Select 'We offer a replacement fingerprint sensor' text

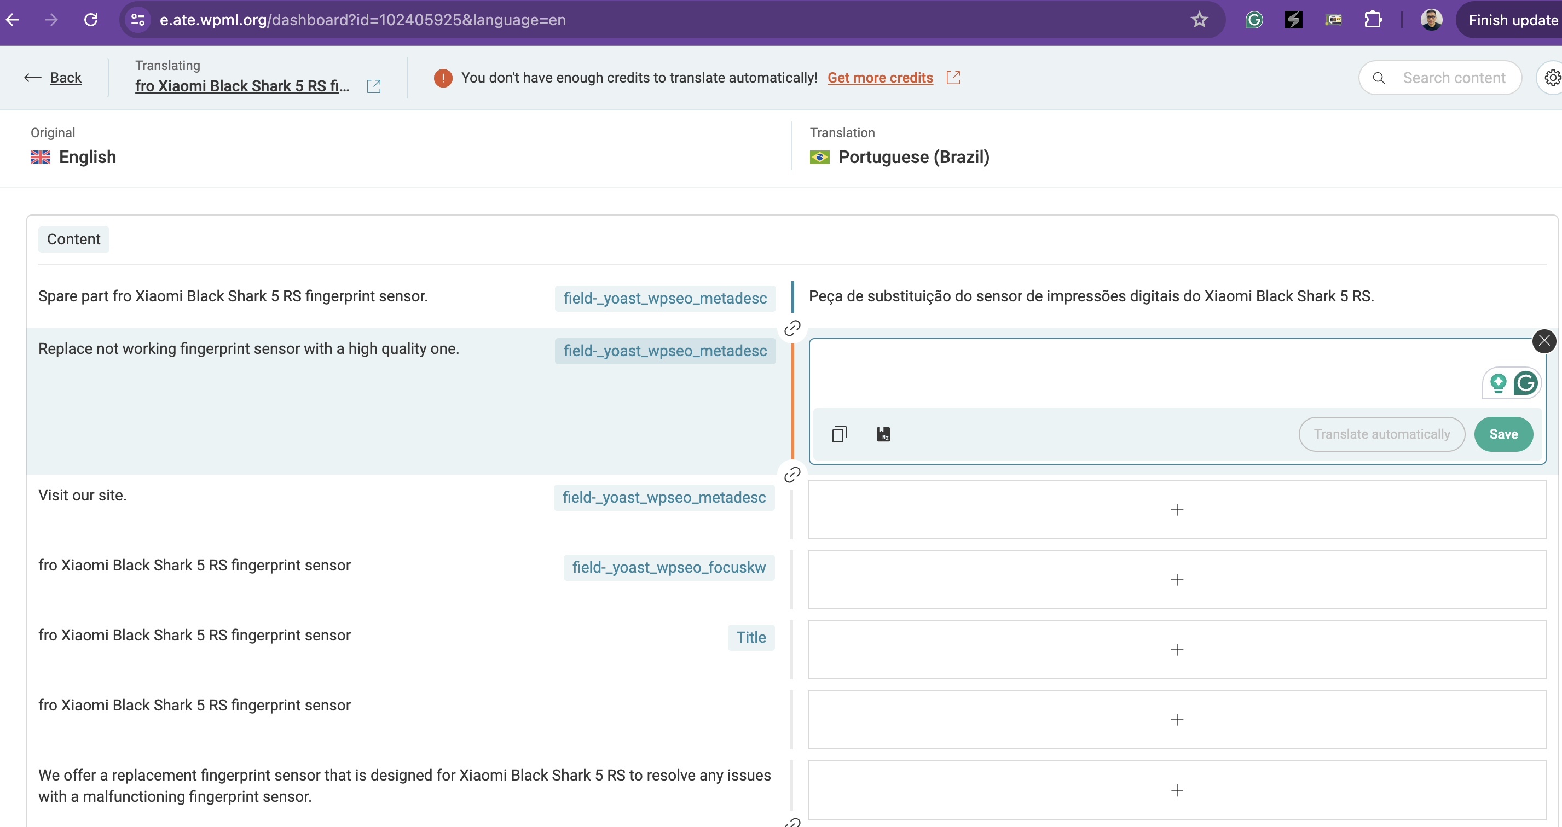click(x=404, y=786)
